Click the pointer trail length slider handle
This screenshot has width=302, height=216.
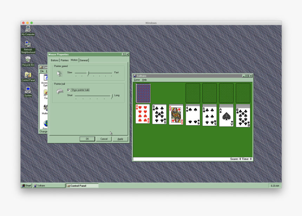(x=112, y=96)
